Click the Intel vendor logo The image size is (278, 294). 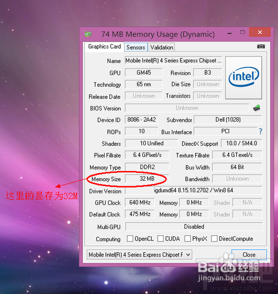pos(243,78)
